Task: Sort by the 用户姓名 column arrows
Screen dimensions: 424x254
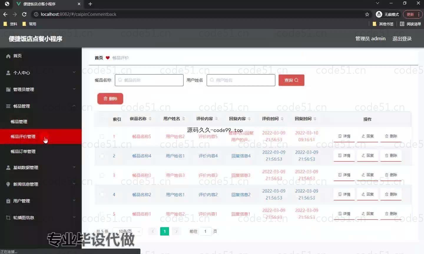Action: (x=183, y=119)
